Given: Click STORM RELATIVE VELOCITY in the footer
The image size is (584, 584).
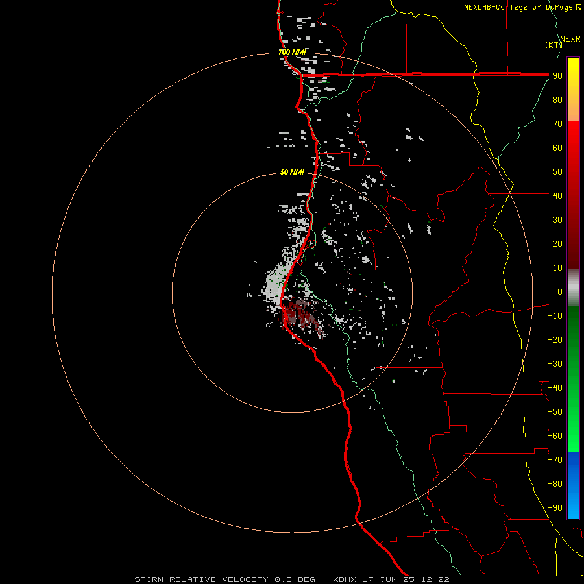Looking at the screenshot, I should coord(201,579).
